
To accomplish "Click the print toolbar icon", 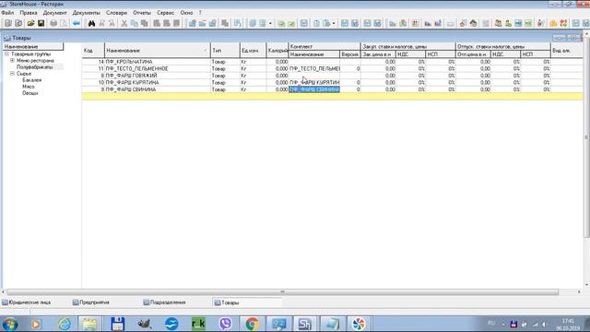I will point(53,23).
